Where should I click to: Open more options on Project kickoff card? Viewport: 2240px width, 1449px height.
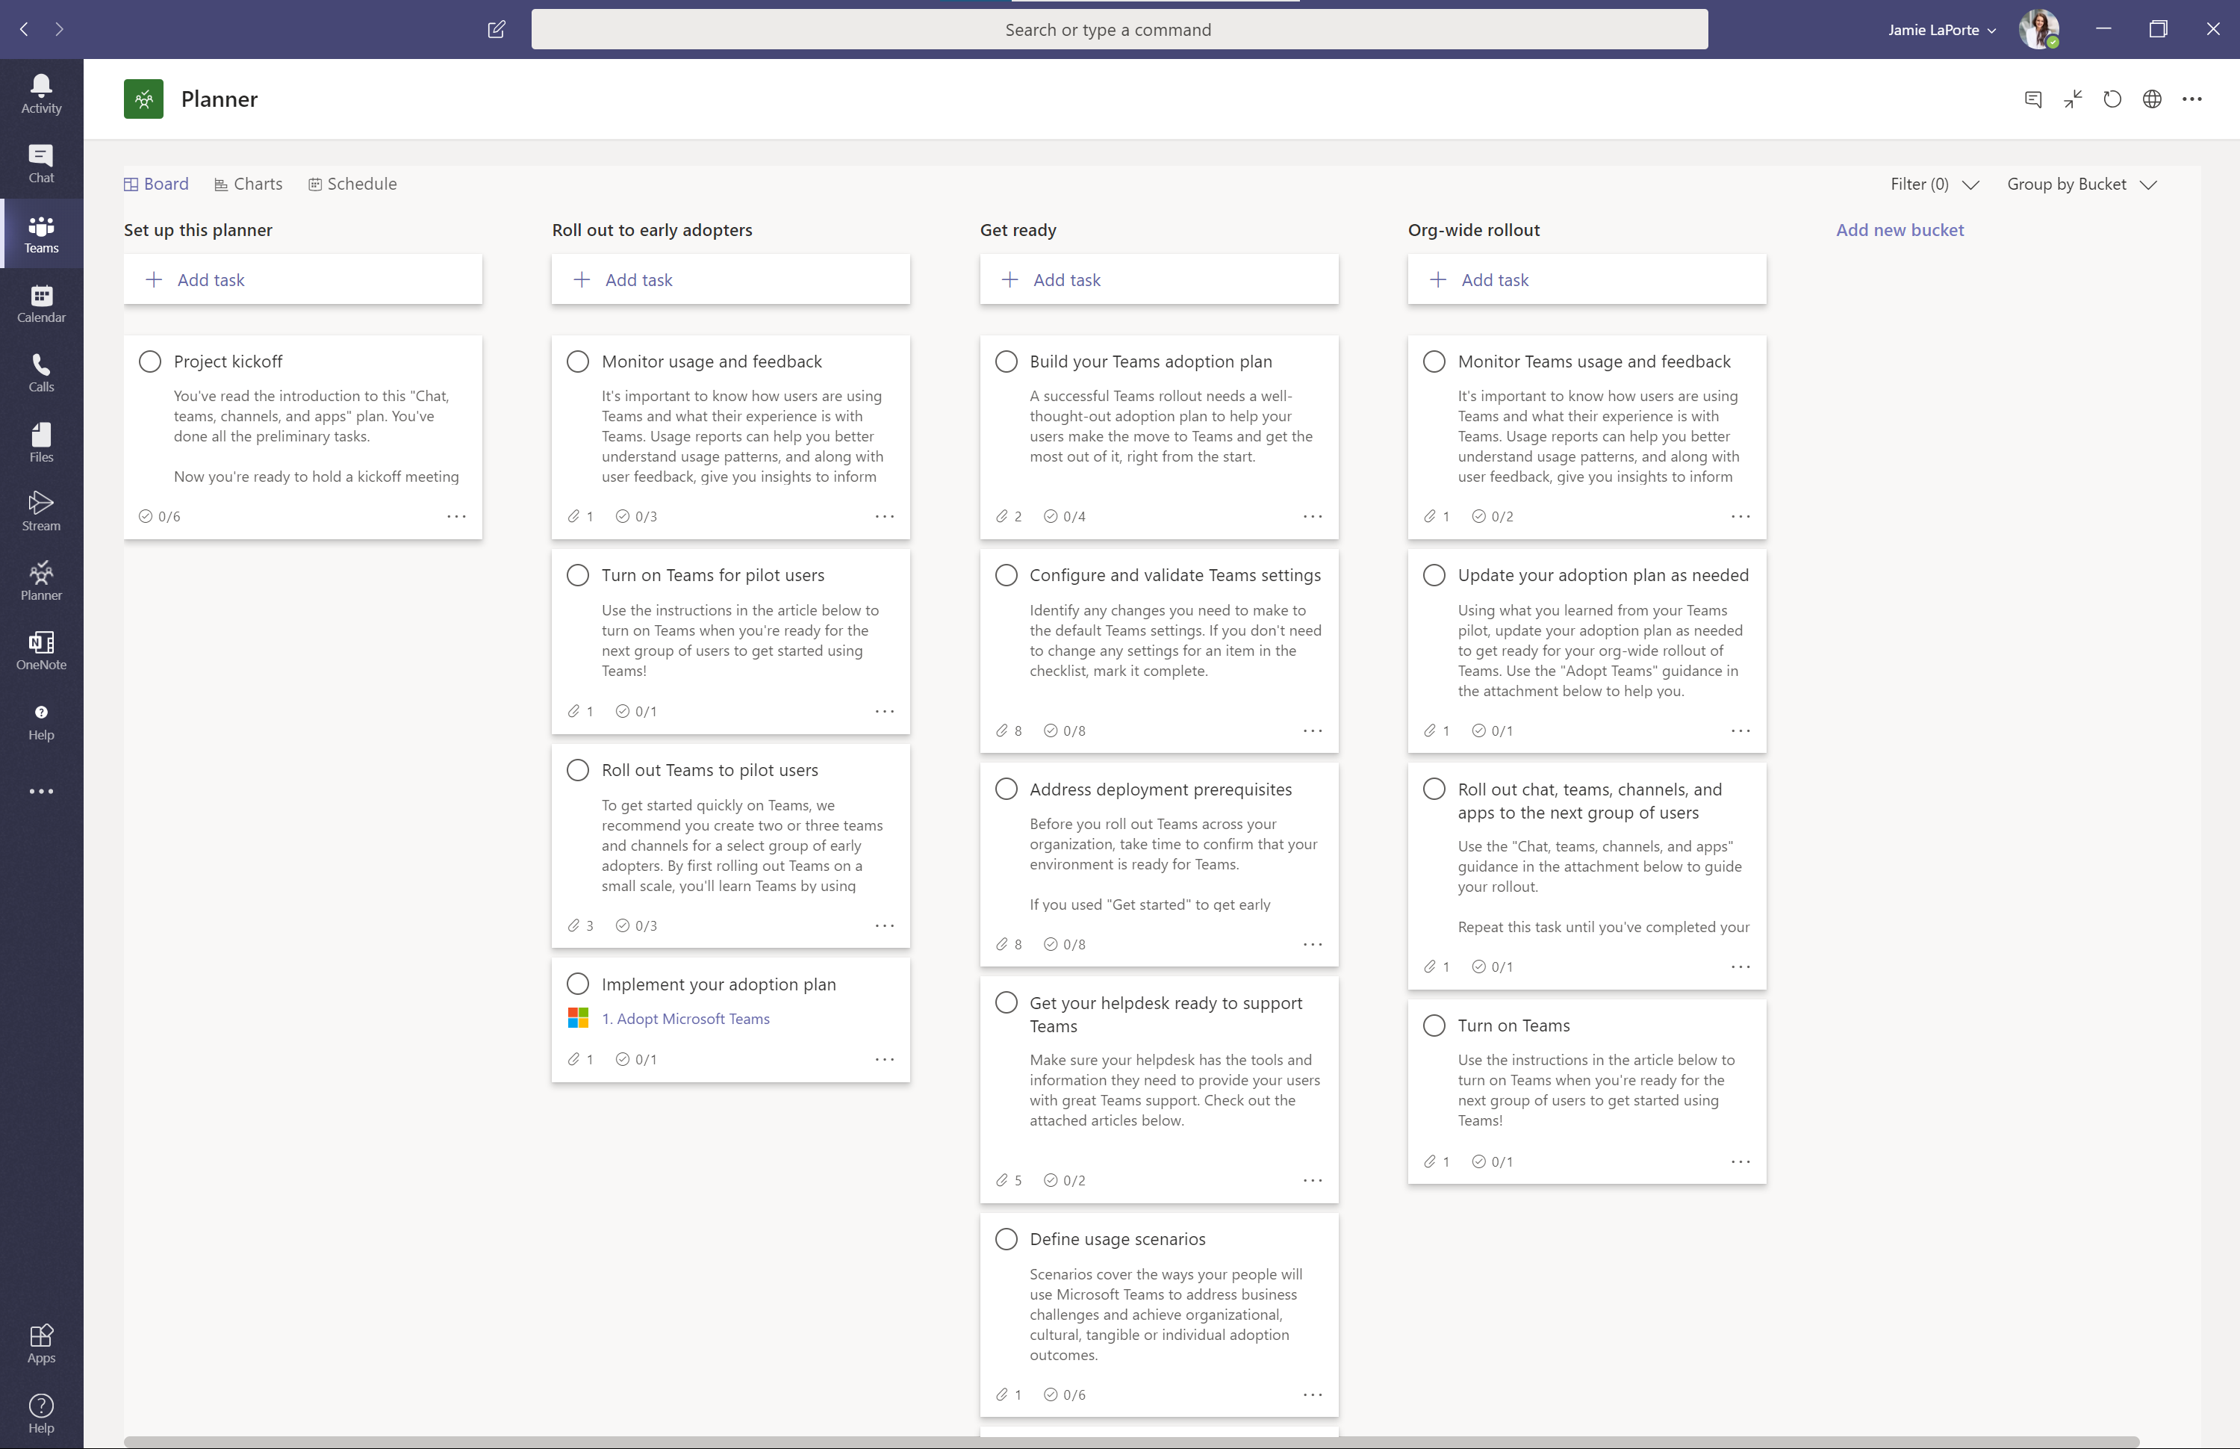[x=456, y=517]
